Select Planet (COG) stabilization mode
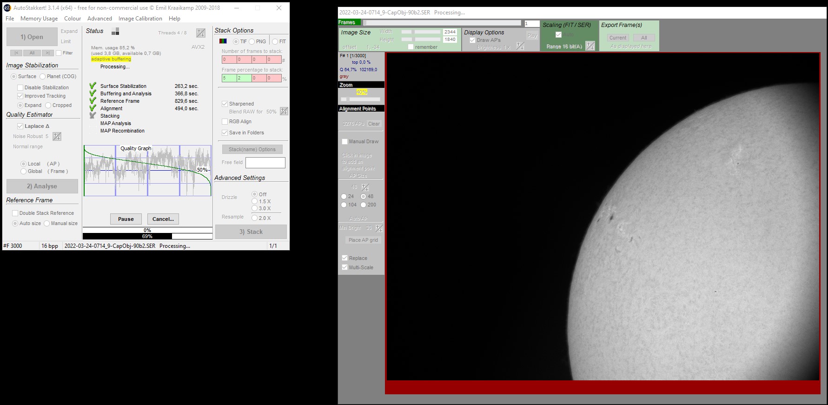 tap(42, 76)
